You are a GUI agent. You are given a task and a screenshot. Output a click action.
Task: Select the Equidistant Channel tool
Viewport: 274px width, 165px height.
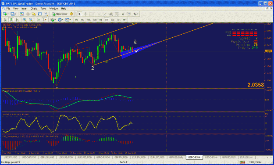111,14
